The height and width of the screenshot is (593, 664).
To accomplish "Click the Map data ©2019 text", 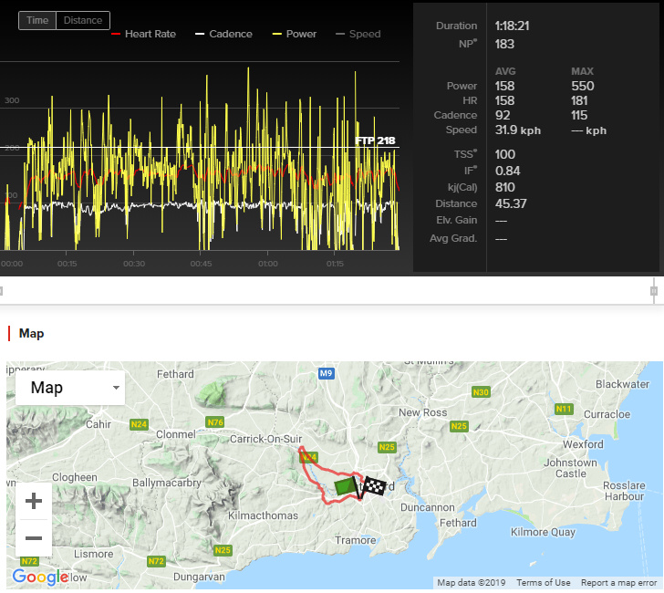I will (x=471, y=583).
